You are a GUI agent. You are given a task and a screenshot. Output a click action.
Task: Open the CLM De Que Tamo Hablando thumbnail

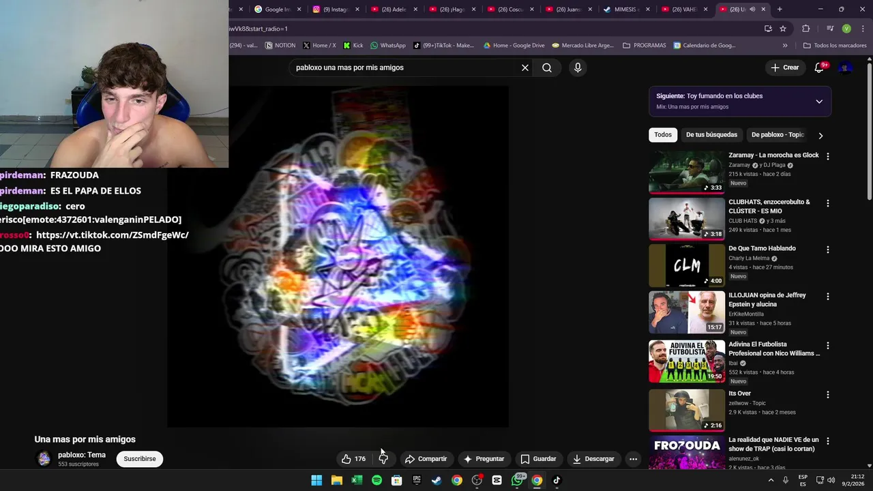pos(687,265)
